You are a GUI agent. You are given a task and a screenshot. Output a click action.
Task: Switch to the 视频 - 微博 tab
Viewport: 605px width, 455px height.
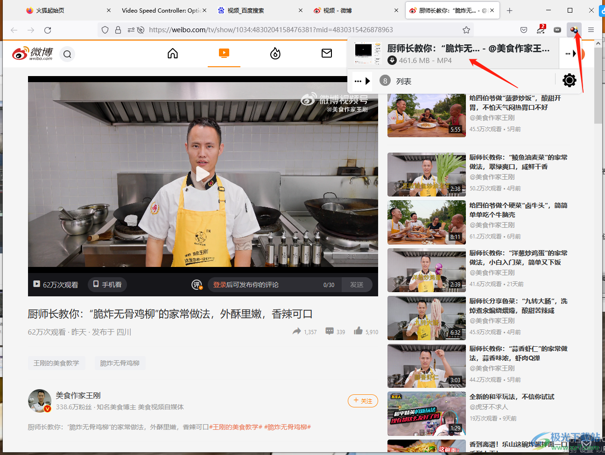[x=356, y=10]
